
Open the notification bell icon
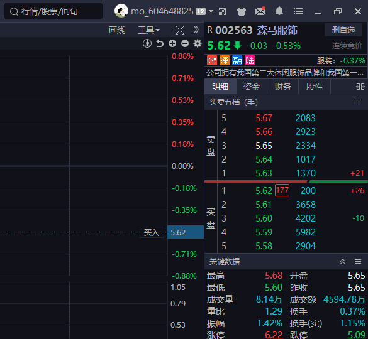pos(279,11)
